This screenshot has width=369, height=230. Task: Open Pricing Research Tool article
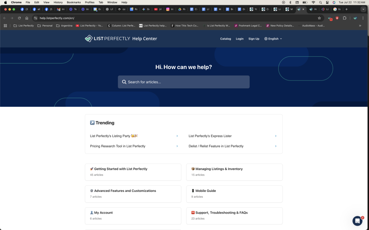tap(118, 146)
